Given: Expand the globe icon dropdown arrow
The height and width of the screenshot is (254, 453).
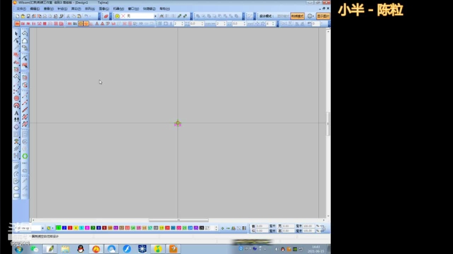Looking at the screenshot, I should [x=313, y=16].
